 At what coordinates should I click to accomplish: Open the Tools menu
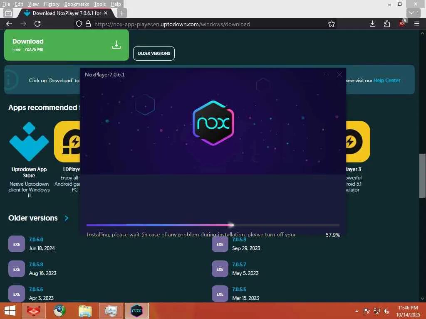(100, 4)
